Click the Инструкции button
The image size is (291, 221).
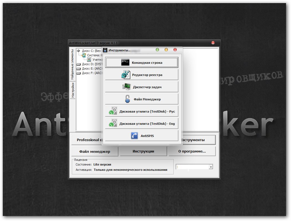[x=143, y=151]
